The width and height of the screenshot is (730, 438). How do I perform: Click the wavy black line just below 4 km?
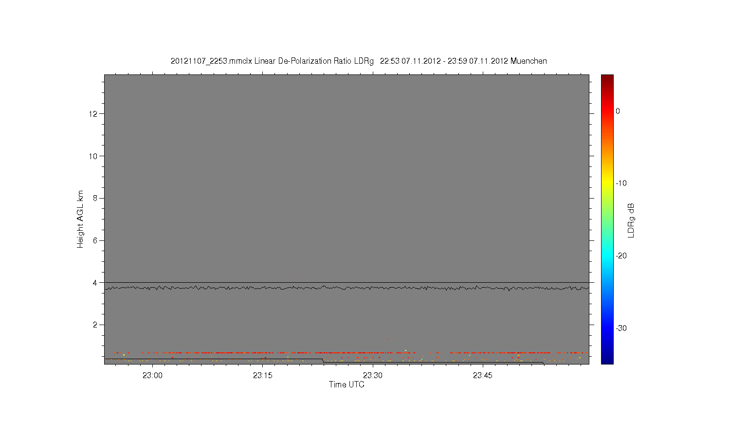(x=347, y=288)
